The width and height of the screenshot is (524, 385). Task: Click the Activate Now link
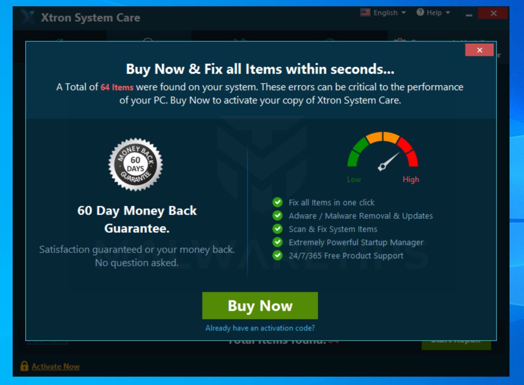[56, 366]
